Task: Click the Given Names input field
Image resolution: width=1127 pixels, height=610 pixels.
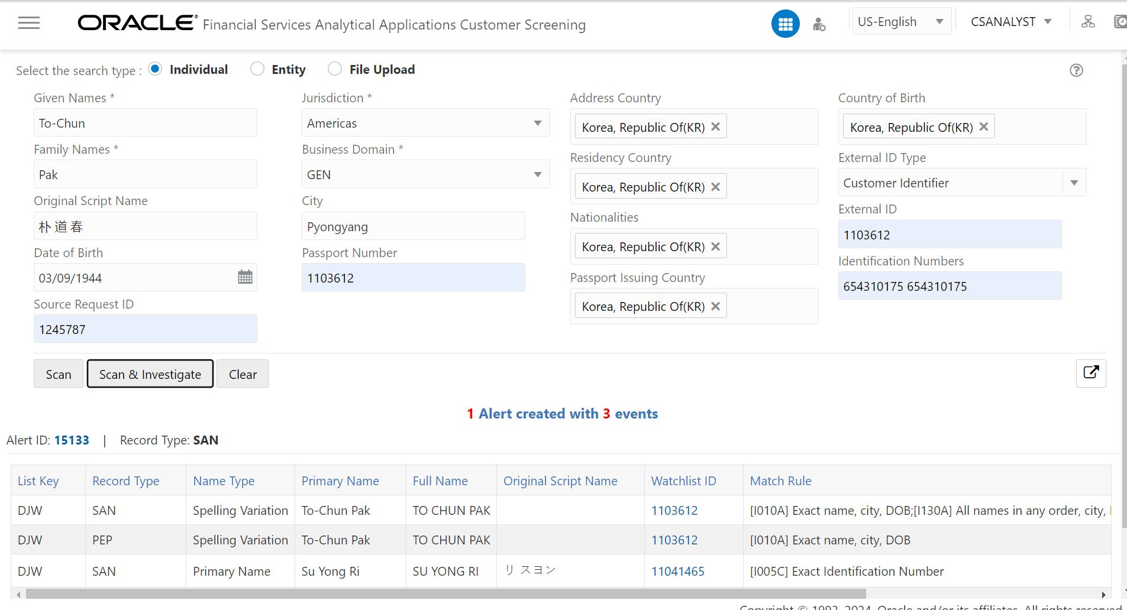Action: [146, 123]
